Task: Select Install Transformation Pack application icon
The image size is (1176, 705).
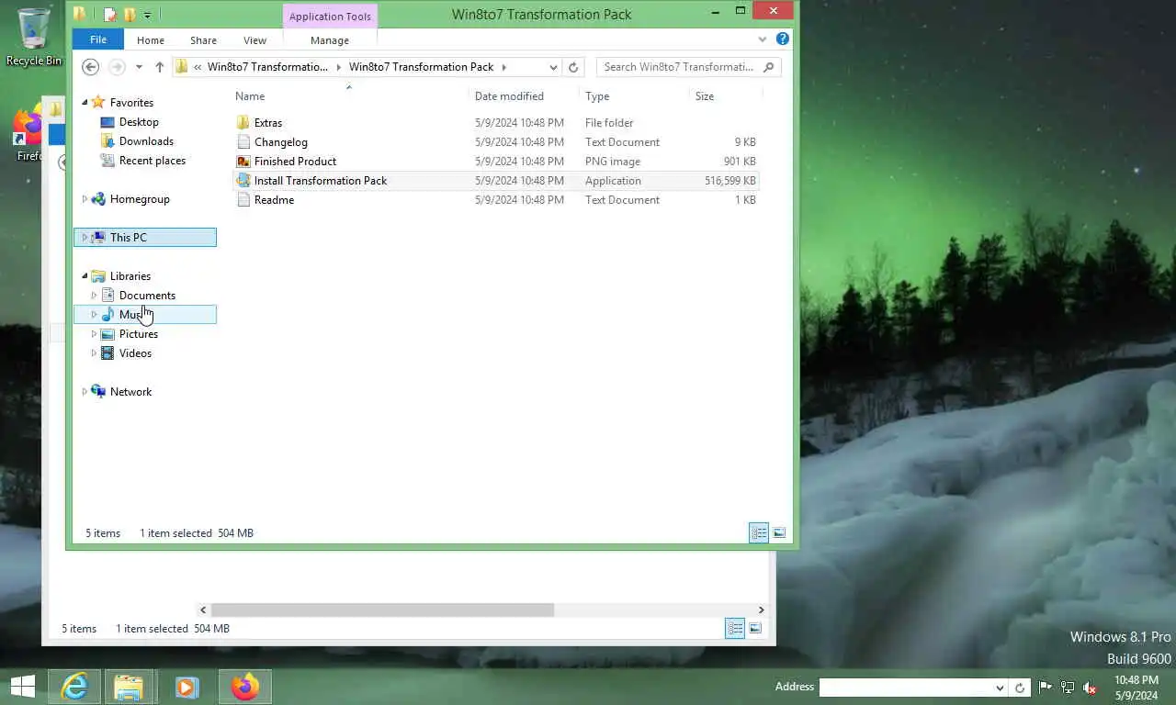Action: click(x=243, y=181)
